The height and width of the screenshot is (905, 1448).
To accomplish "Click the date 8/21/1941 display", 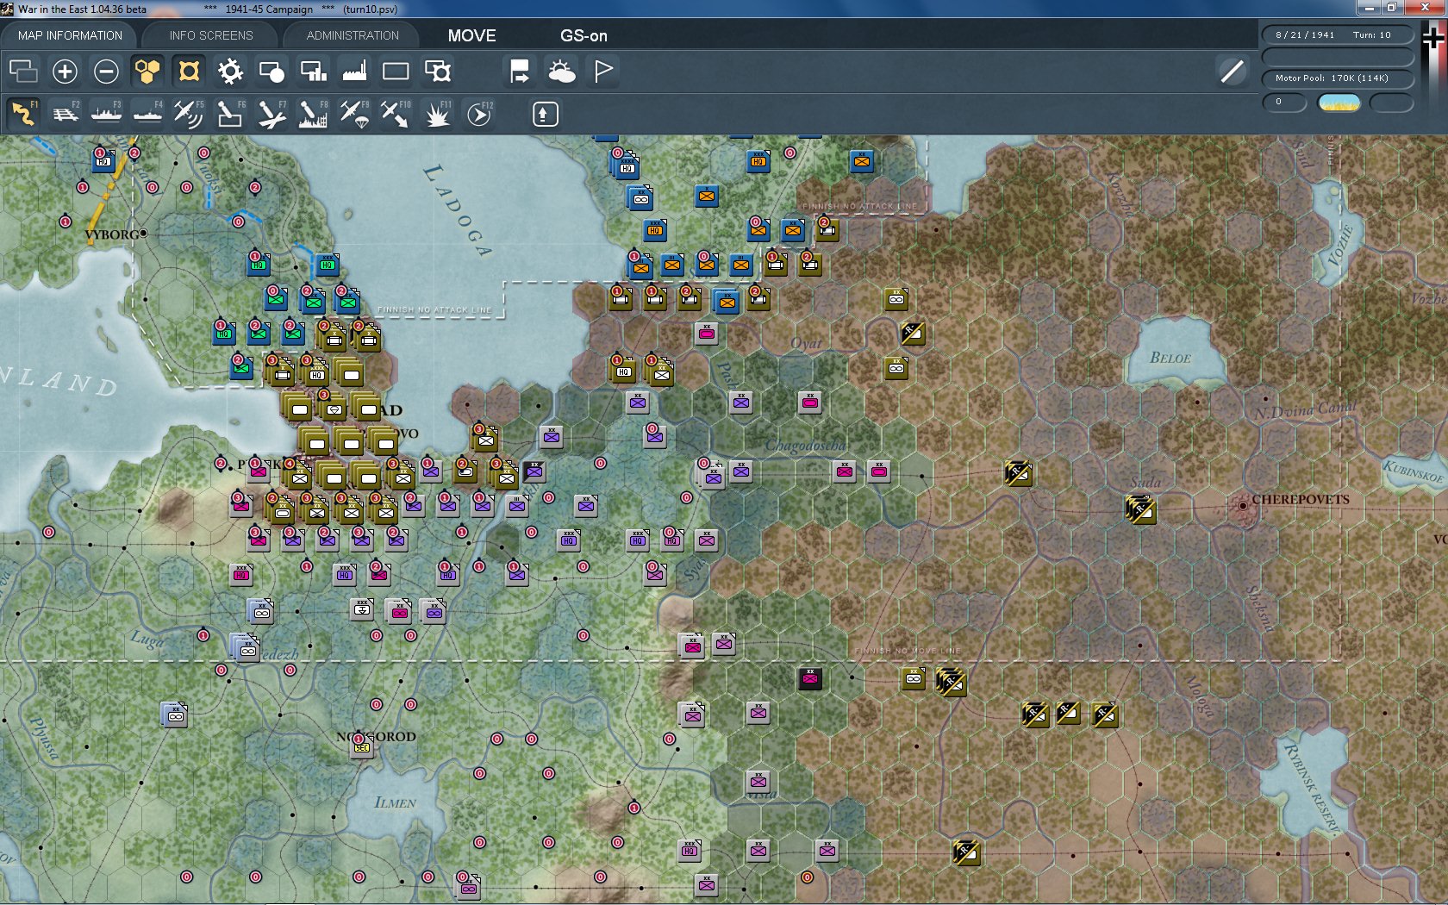I will point(1305,35).
